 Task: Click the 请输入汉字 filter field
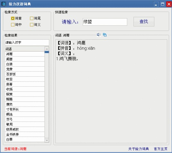(27, 43)
